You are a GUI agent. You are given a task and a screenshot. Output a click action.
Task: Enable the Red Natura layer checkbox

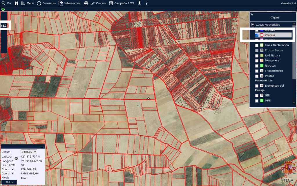[x=257, y=56]
